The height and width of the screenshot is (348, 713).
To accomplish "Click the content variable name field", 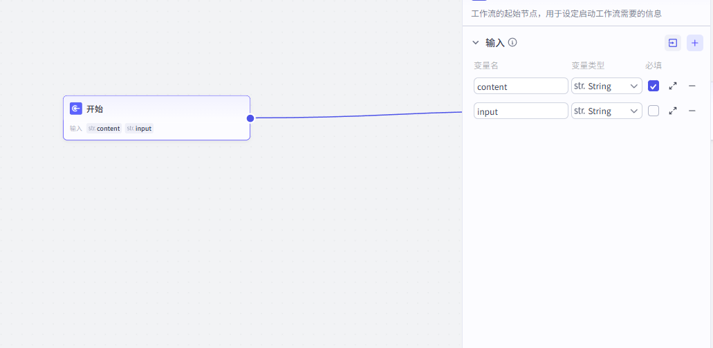I will (520, 86).
